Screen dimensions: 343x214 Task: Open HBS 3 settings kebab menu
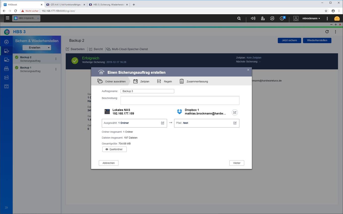335,32
